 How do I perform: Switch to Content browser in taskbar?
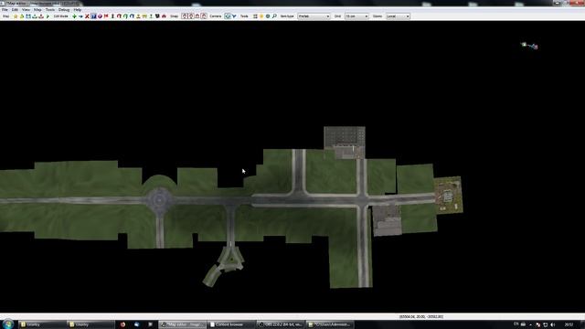pos(231,324)
